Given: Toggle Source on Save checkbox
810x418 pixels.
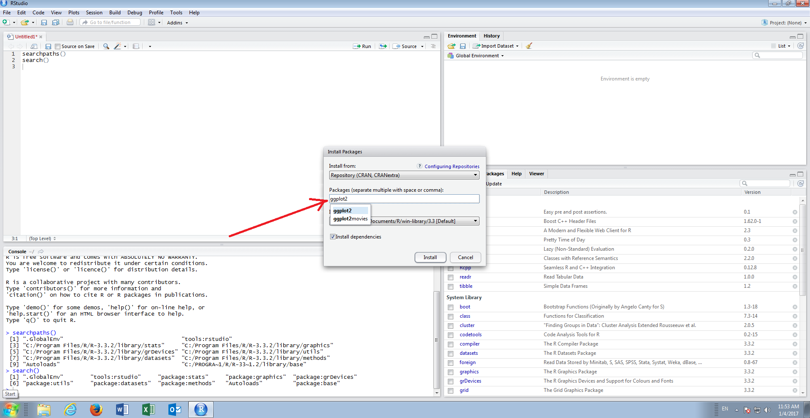Looking at the screenshot, I should [58, 47].
